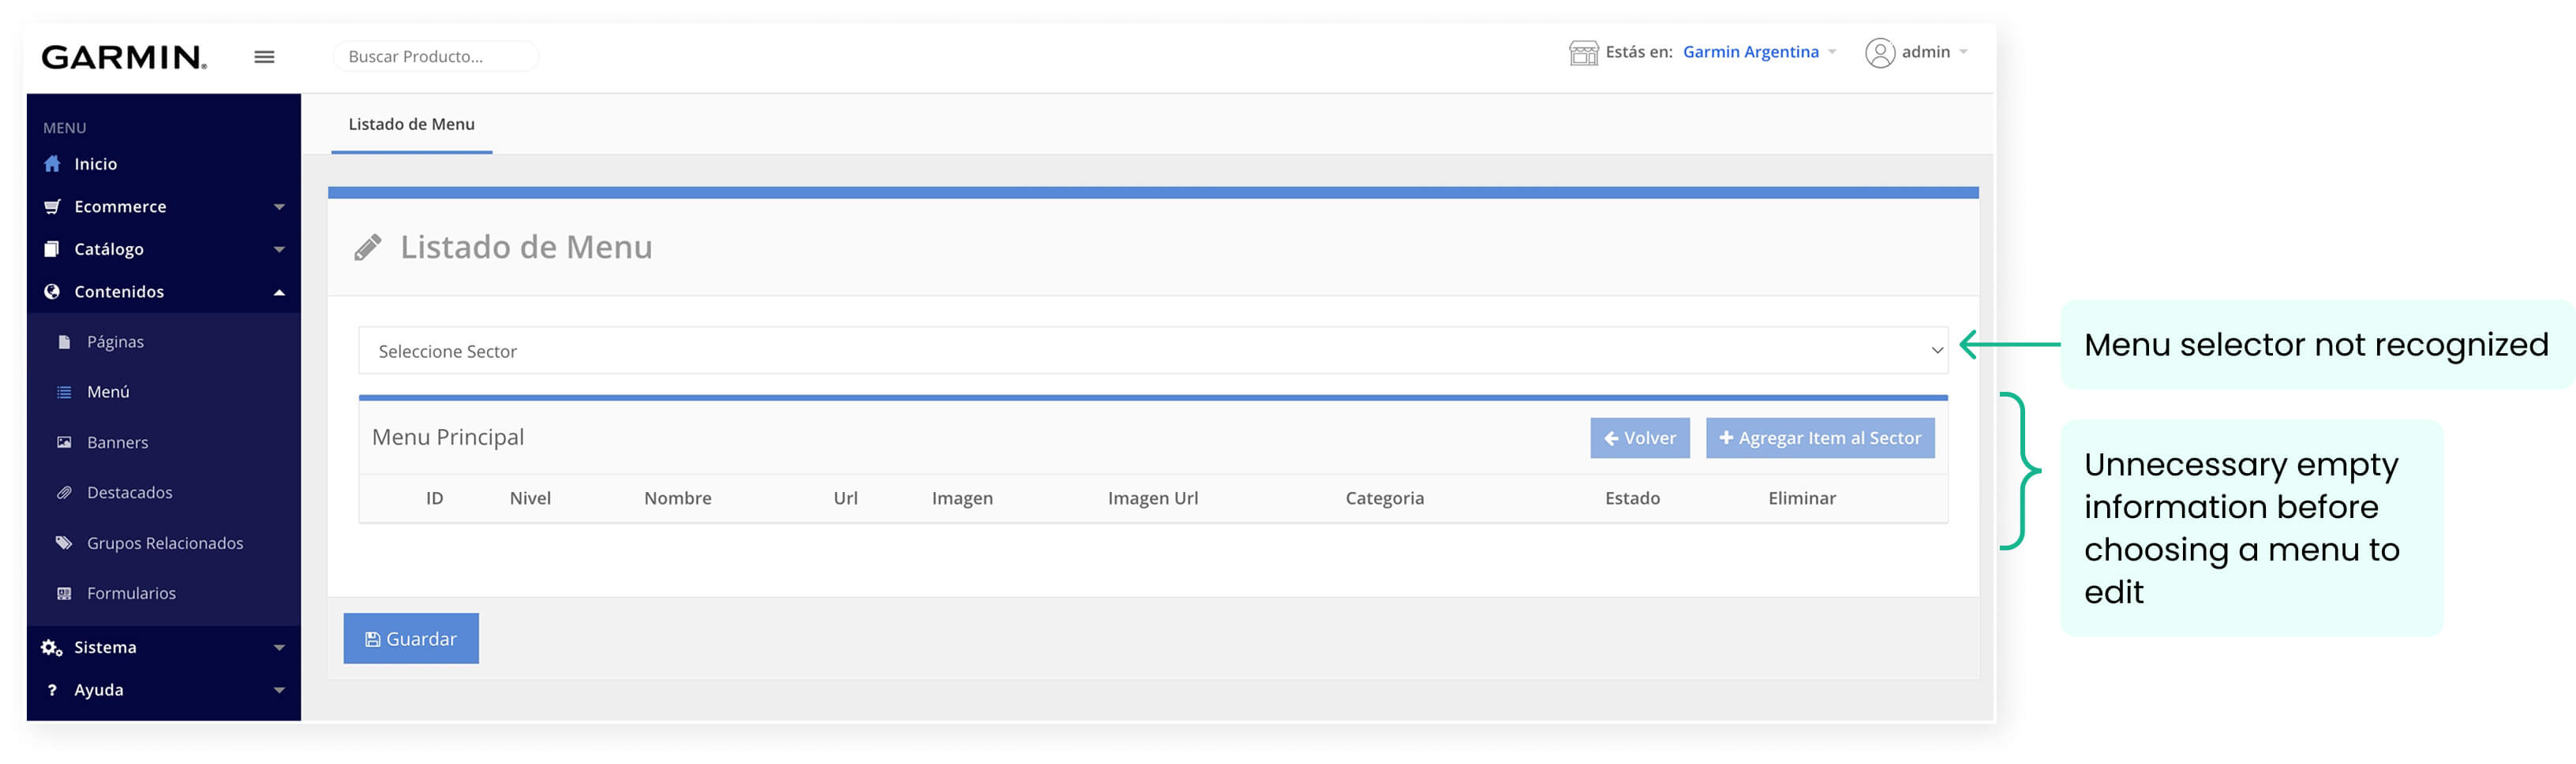This screenshot has height=764, width=2576.
Task: Click the Grupos Relacionados tags icon
Action: [x=64, y=543]
